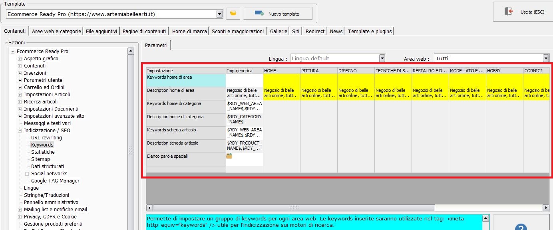Viewport: 553px width, 230px height.
Task: Expand the Impostazioni Documenti node
Action: pyautogui.click(x=20, y=109)
